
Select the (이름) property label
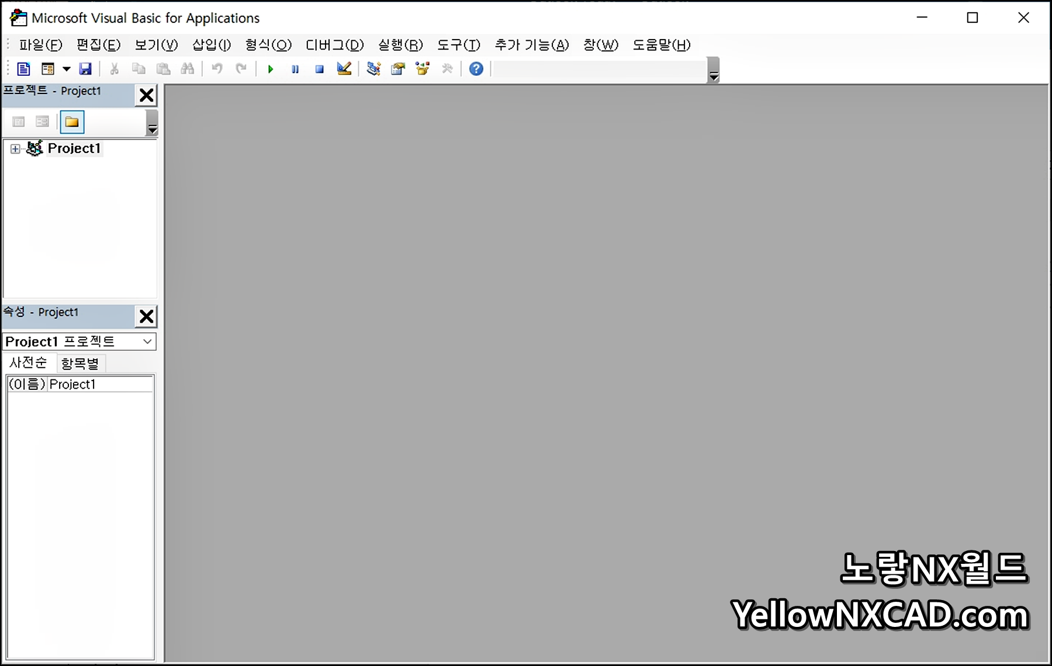tap(27, 384)
